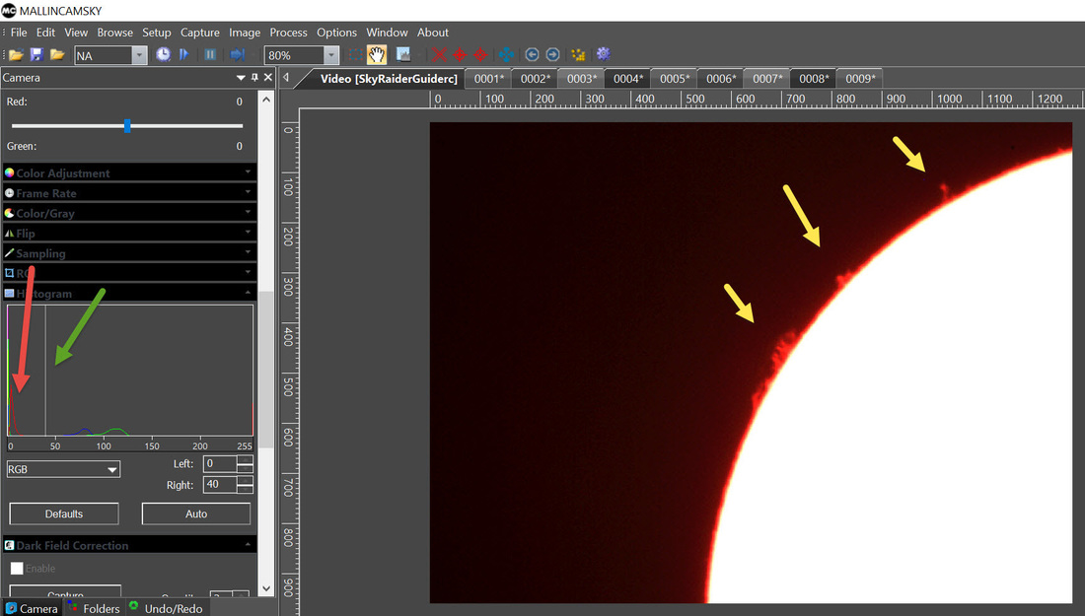This screenshot has height=616, width=1085.
Task: Open the Setup menu
Action: (x=157, y=33)
